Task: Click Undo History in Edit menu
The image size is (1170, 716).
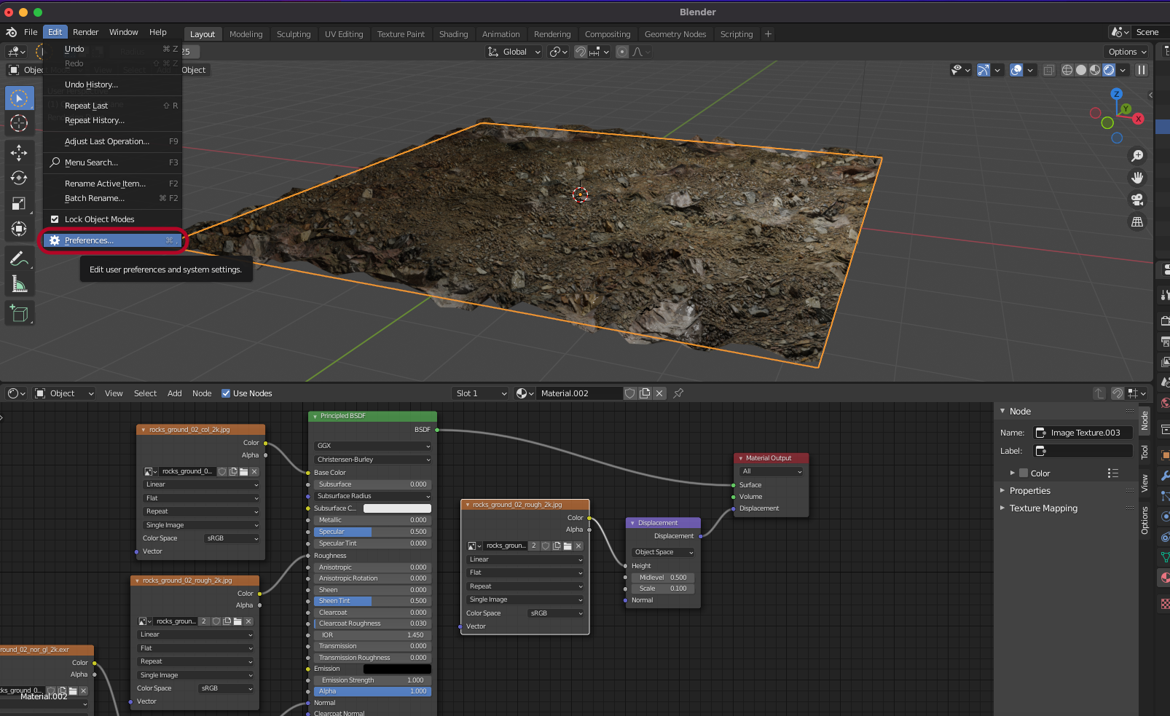Action: (x=91, y=84)
